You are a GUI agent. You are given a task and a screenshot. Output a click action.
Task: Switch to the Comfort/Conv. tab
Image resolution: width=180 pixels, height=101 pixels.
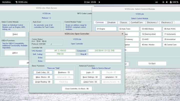[137, 22]
